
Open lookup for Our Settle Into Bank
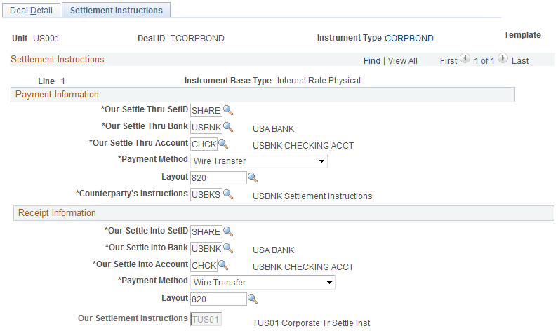(x=227, y=248)
